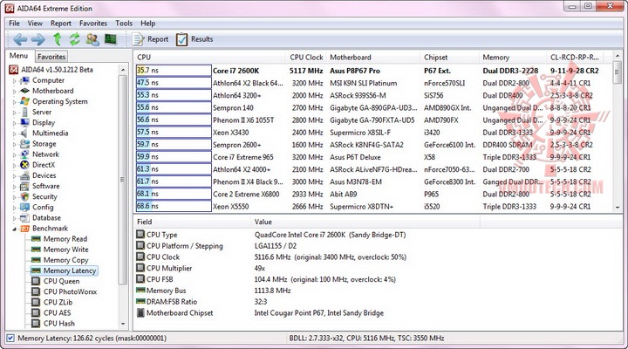The width and height of the screenshot is (628, 349).
Task: Expand the Software tree node
Action: [x=15, y=187]
